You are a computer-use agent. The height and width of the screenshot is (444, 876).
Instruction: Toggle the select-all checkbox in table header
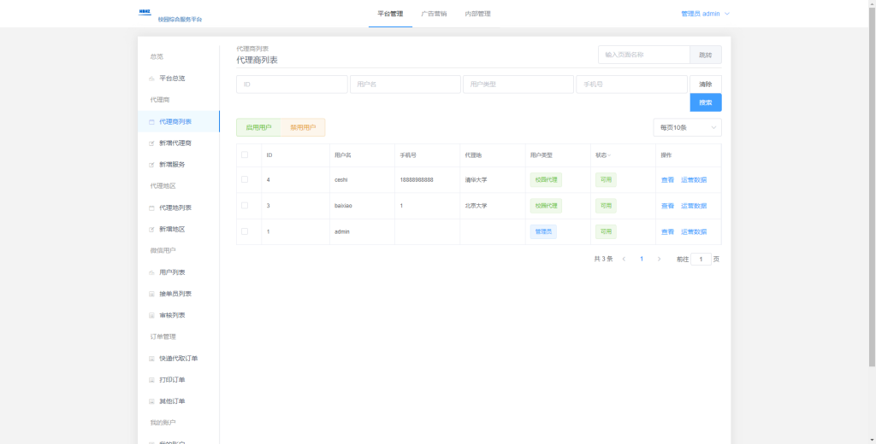pyautogui.click(x=245, y=155)
